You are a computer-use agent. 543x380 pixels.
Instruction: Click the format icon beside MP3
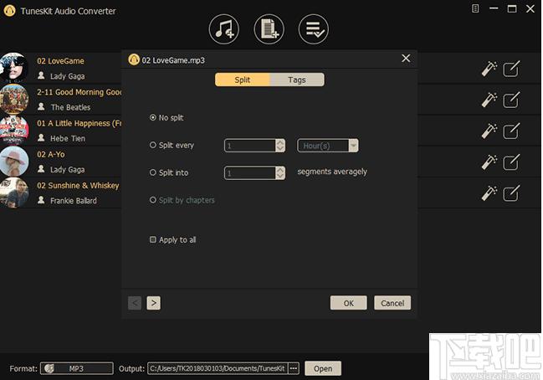[x=49, y=368]
